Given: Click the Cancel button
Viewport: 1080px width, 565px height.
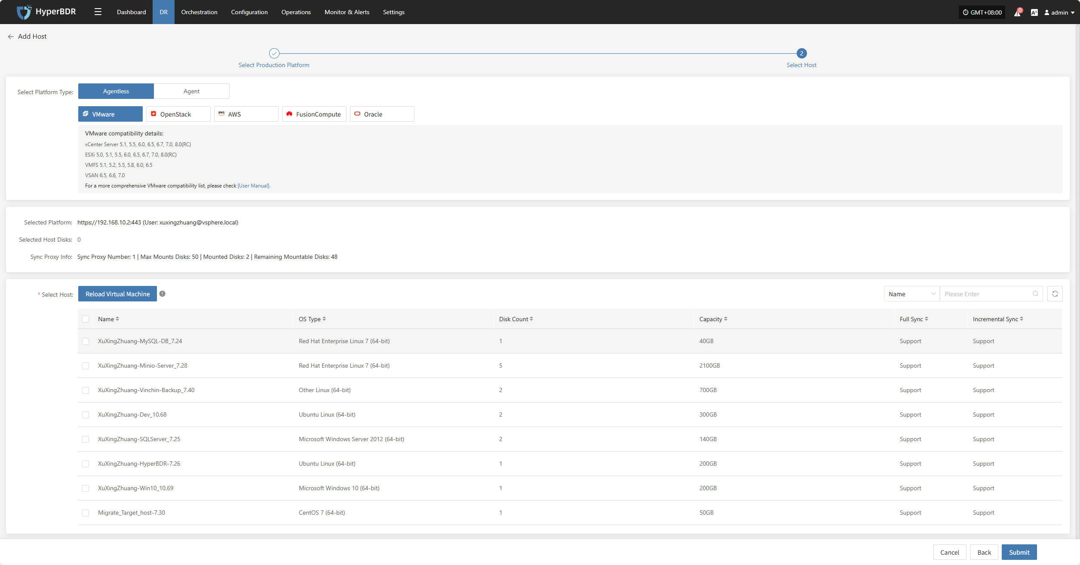Looking at the screenshot, I should tap(949, 552).
